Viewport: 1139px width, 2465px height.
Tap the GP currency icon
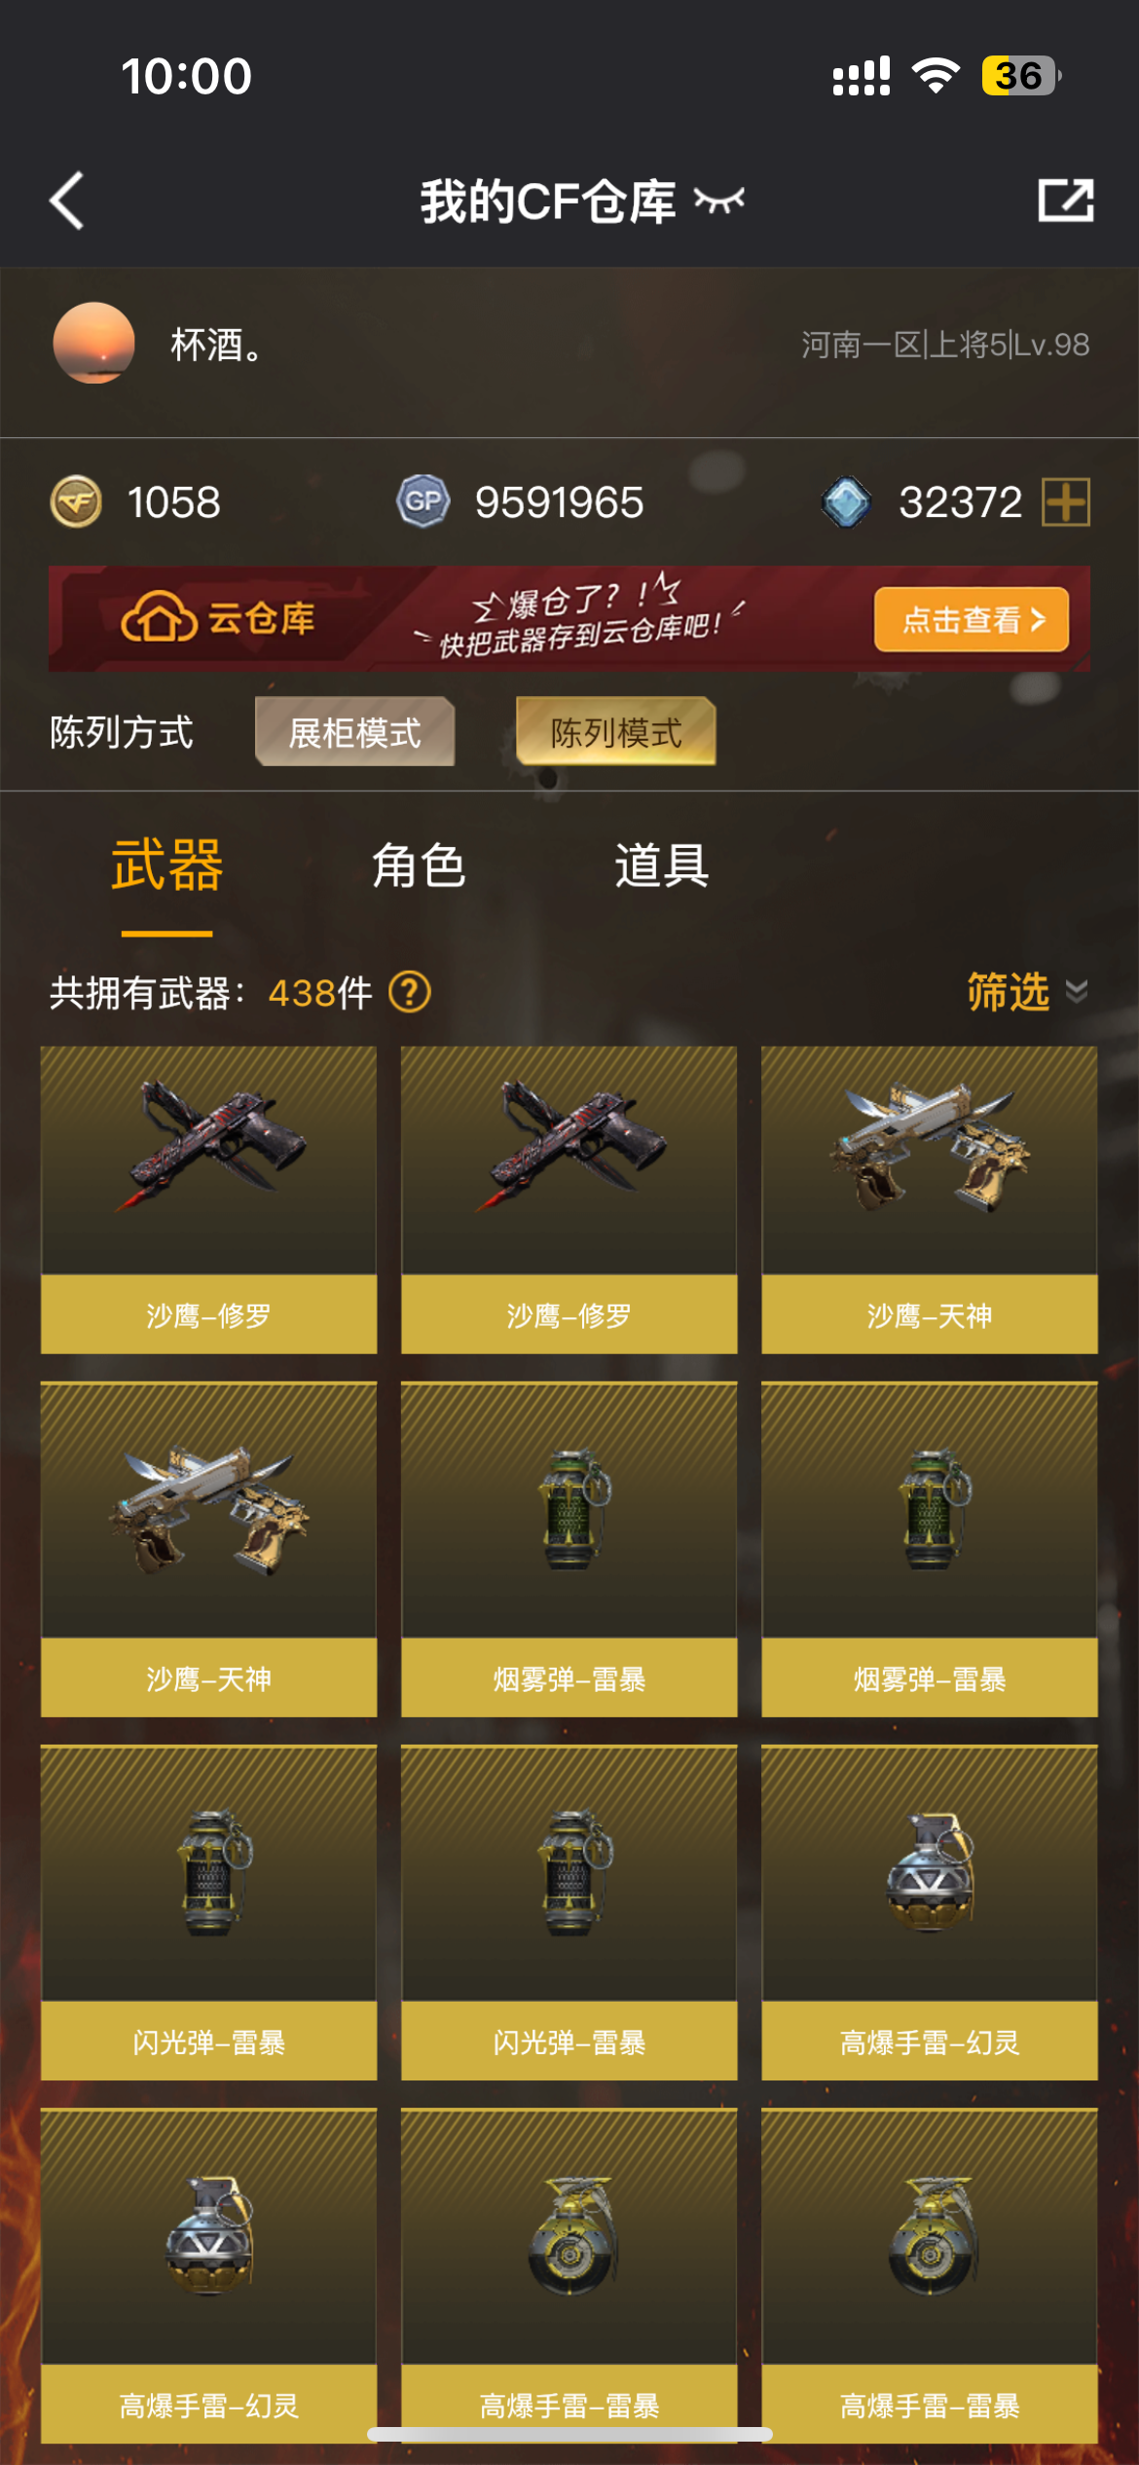[x=423, y=502]
